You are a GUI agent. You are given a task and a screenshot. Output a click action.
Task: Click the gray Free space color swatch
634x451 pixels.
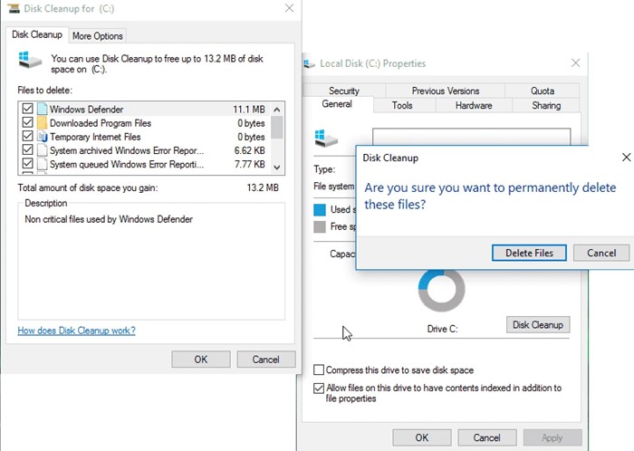point(320,226)
